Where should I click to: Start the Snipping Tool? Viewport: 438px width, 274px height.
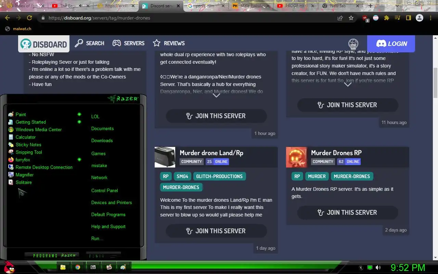(29, 152)
